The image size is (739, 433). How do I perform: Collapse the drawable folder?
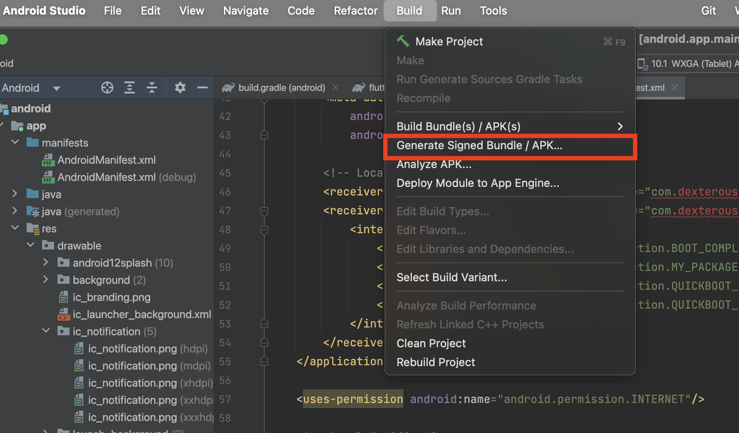pyautogui.click(x=30, y=245)
